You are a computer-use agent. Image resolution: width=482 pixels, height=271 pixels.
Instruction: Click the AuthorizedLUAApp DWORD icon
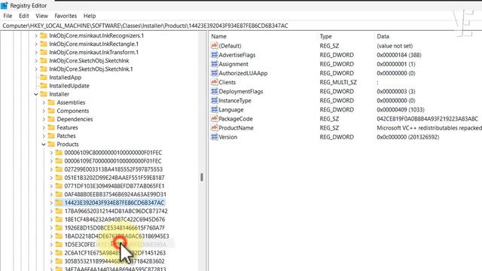(x=214, y=73)
